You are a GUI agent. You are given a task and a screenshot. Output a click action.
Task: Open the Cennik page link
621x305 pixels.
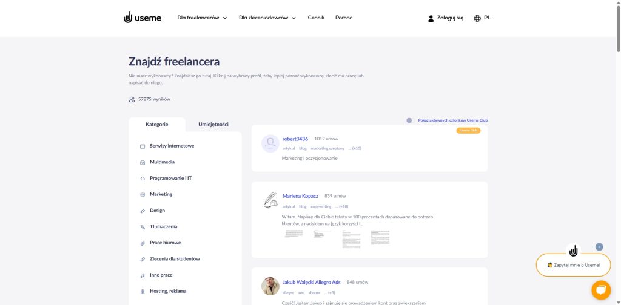tap(316, 18)
